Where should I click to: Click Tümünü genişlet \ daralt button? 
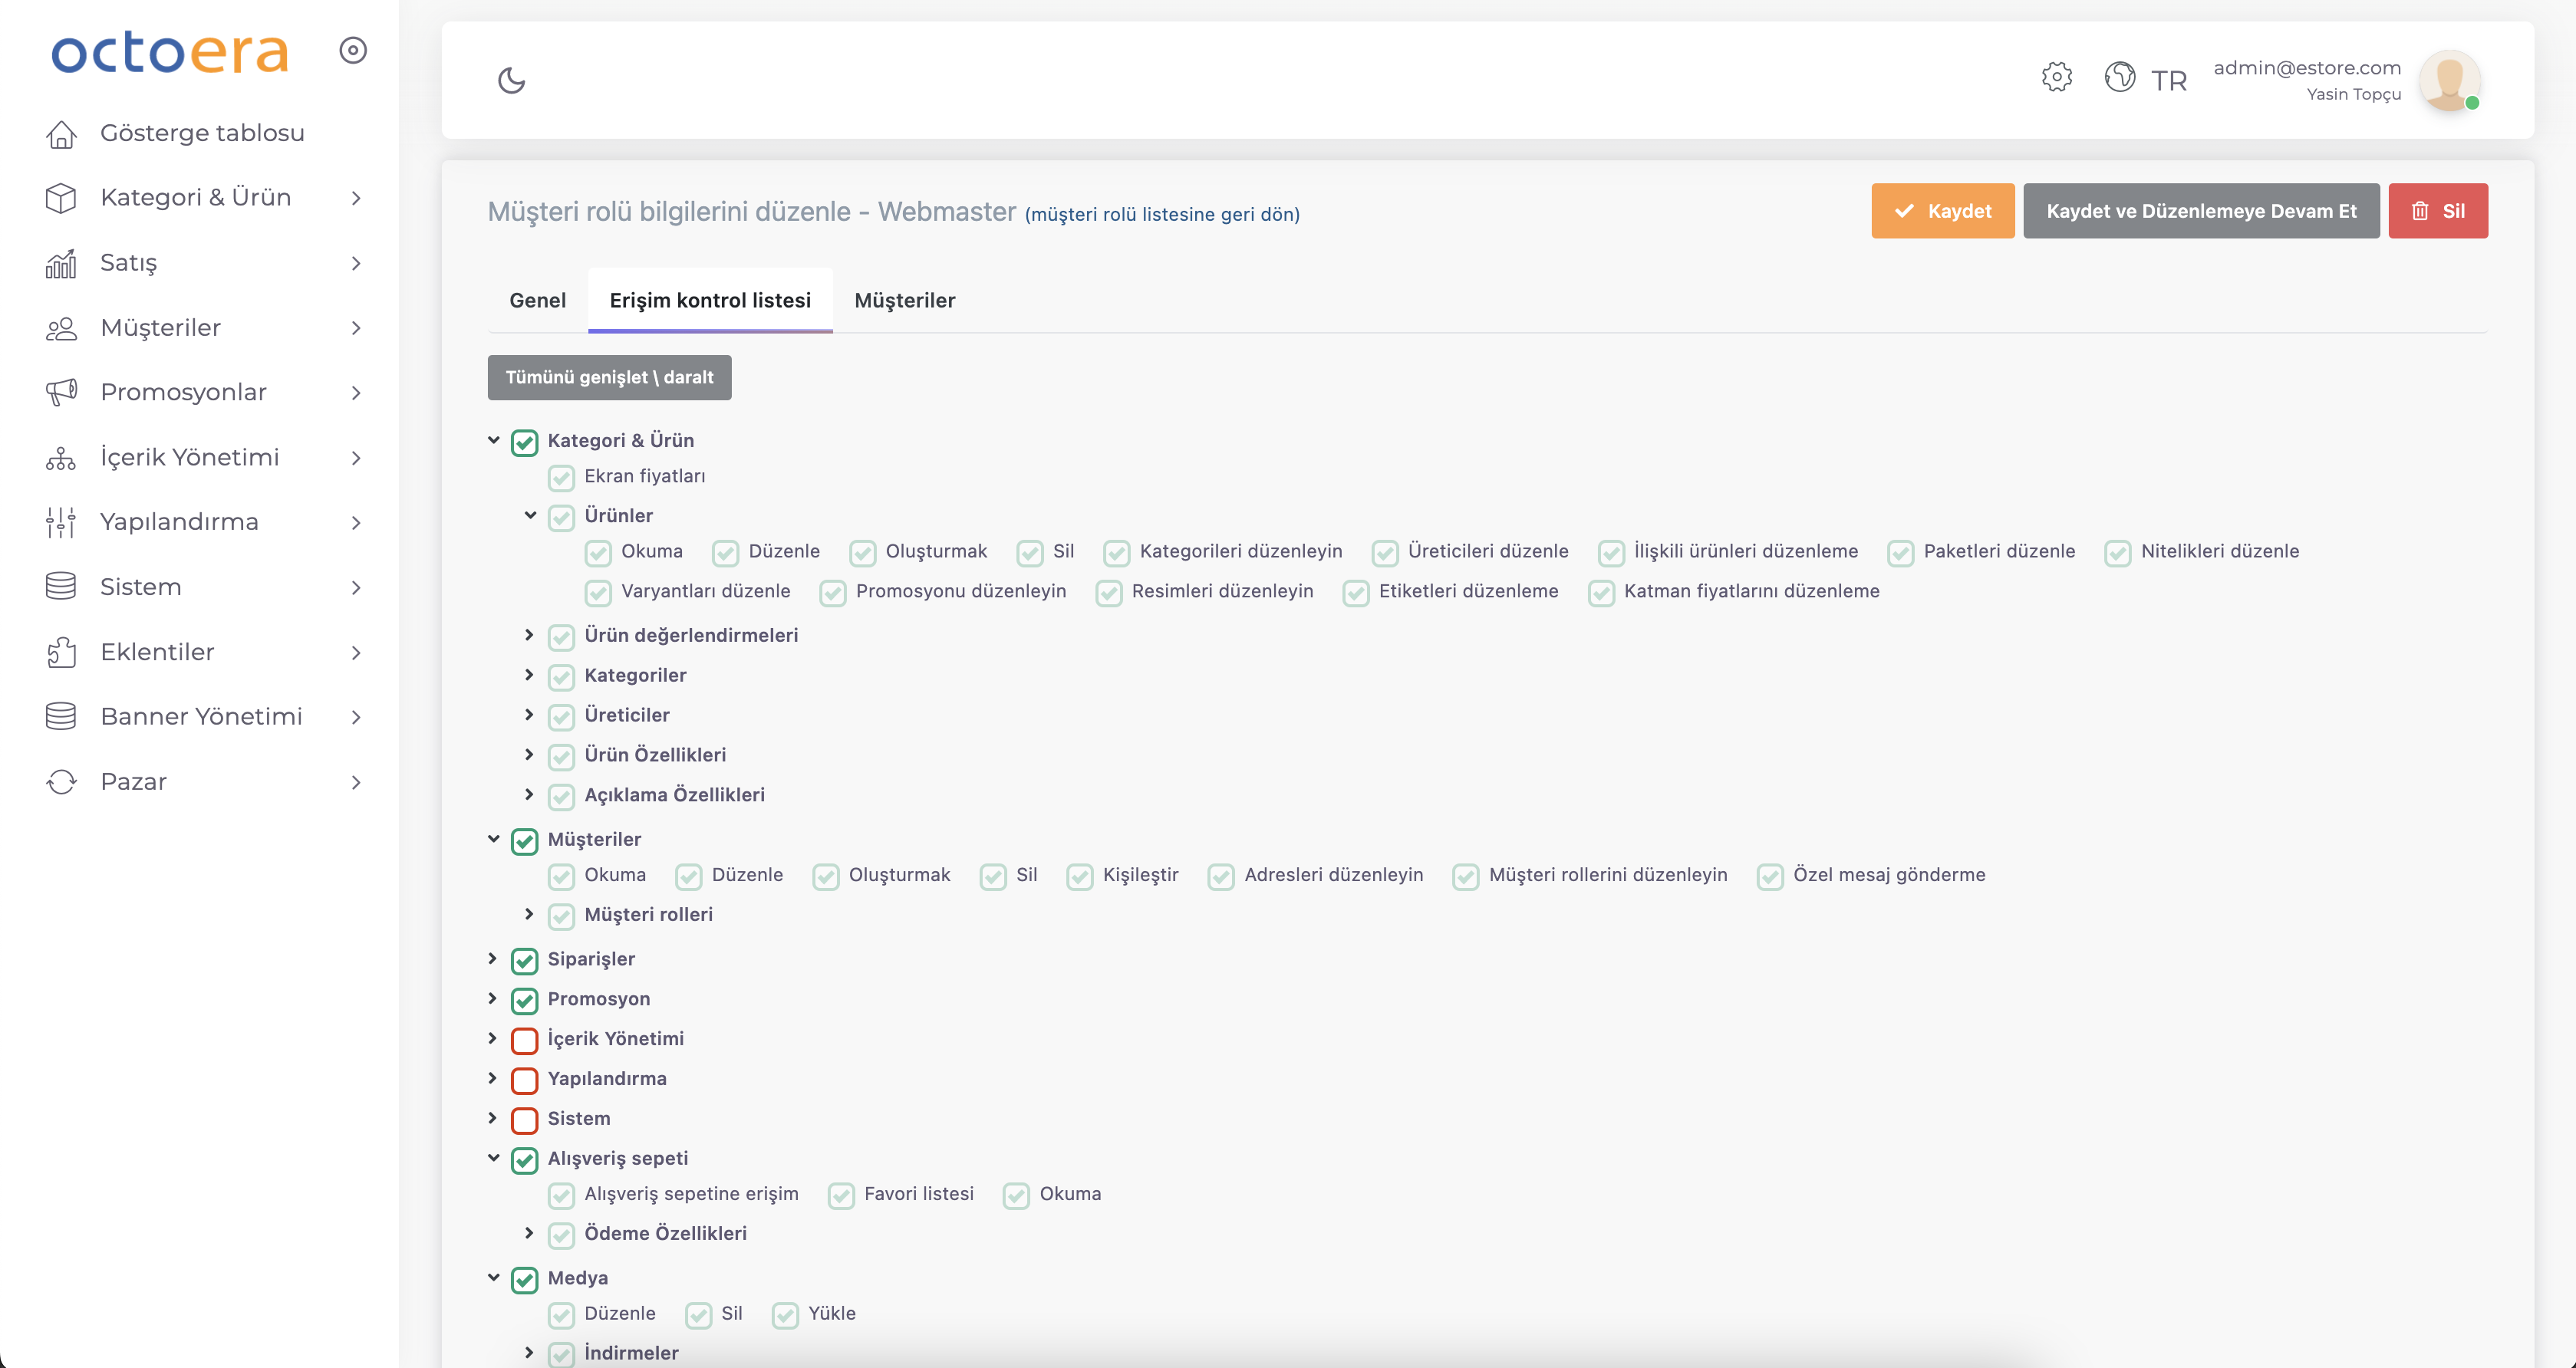609,377
